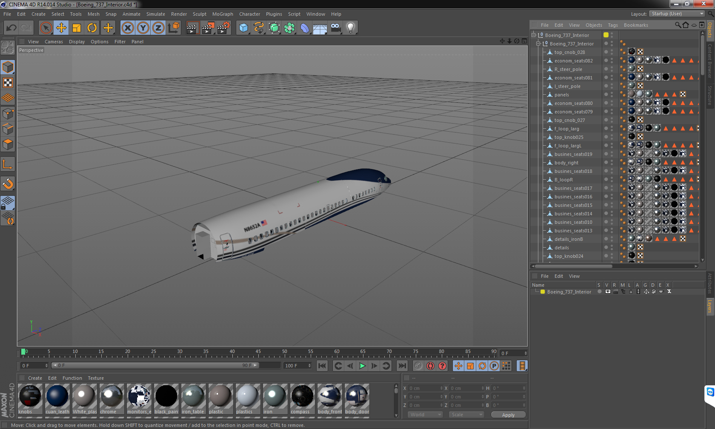Select the body_right object row

coord(566,163)
